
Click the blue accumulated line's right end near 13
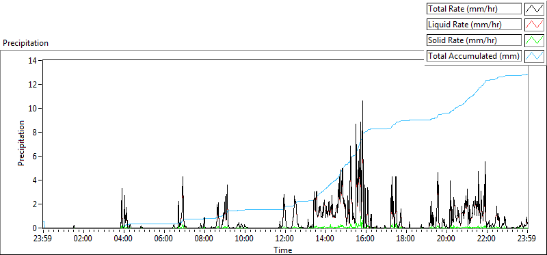coord(526,75)
